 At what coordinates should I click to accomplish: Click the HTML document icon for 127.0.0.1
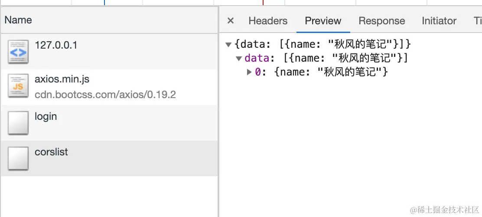coord(18,52)
